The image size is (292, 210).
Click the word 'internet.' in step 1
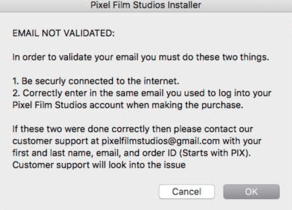[161, 81]
